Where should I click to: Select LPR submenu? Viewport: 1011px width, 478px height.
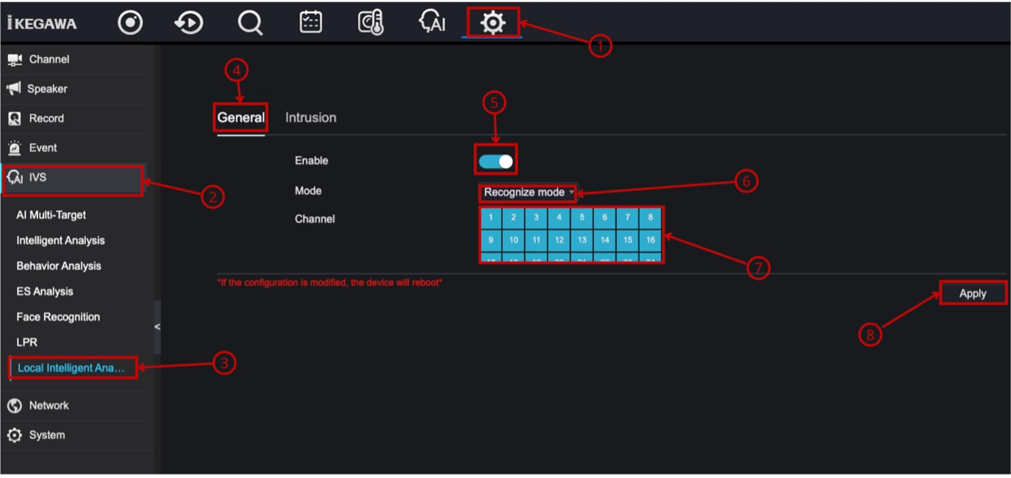point(26,343)
